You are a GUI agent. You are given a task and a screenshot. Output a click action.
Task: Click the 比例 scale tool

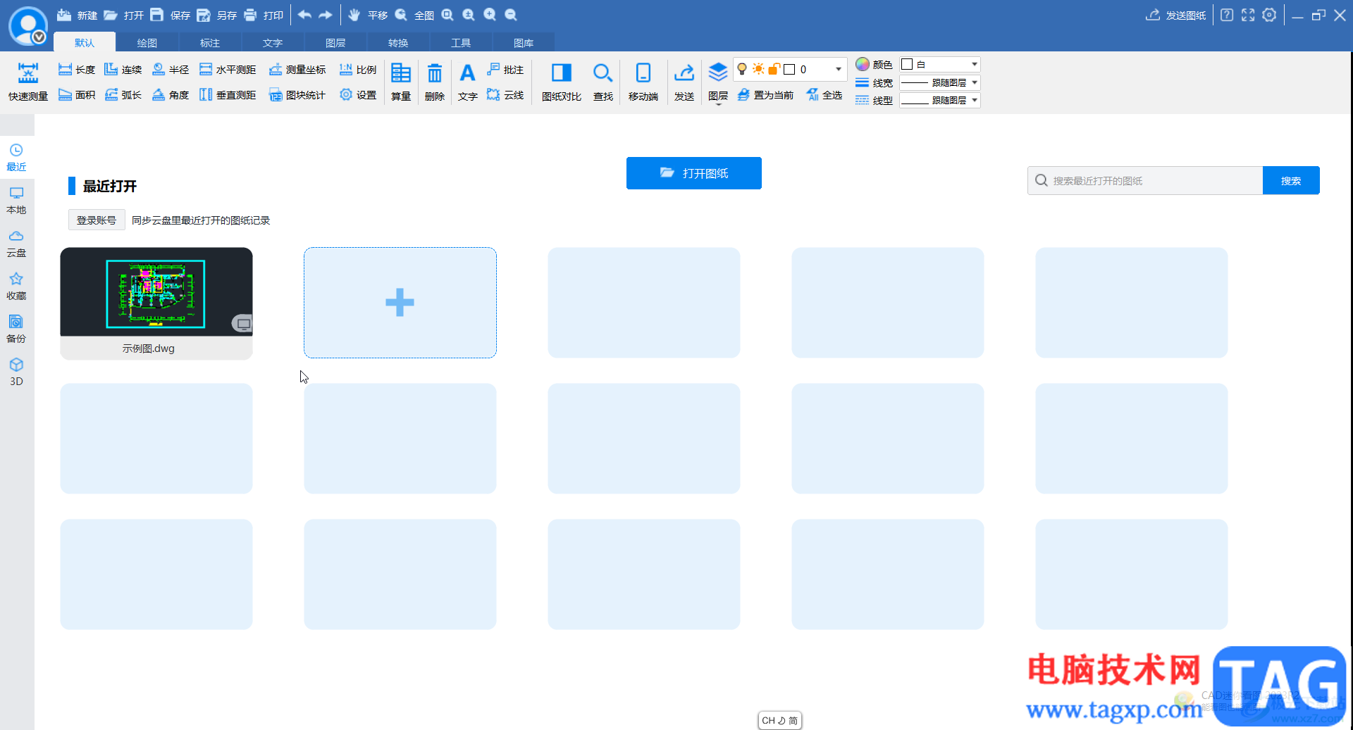357,70
